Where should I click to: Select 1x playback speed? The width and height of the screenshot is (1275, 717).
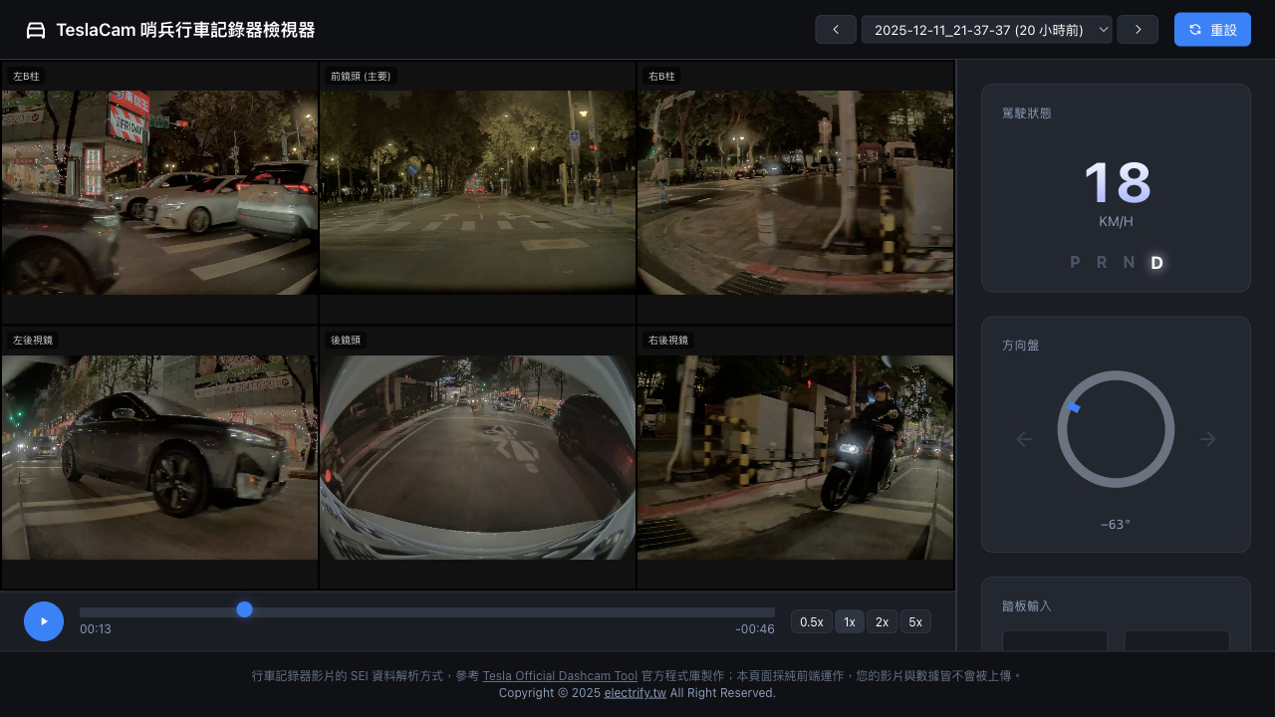pyautogui.click(x=849, y=621)
